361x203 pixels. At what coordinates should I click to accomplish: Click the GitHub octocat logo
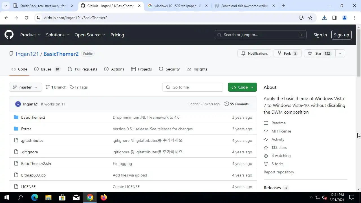(x=9, y=35)
